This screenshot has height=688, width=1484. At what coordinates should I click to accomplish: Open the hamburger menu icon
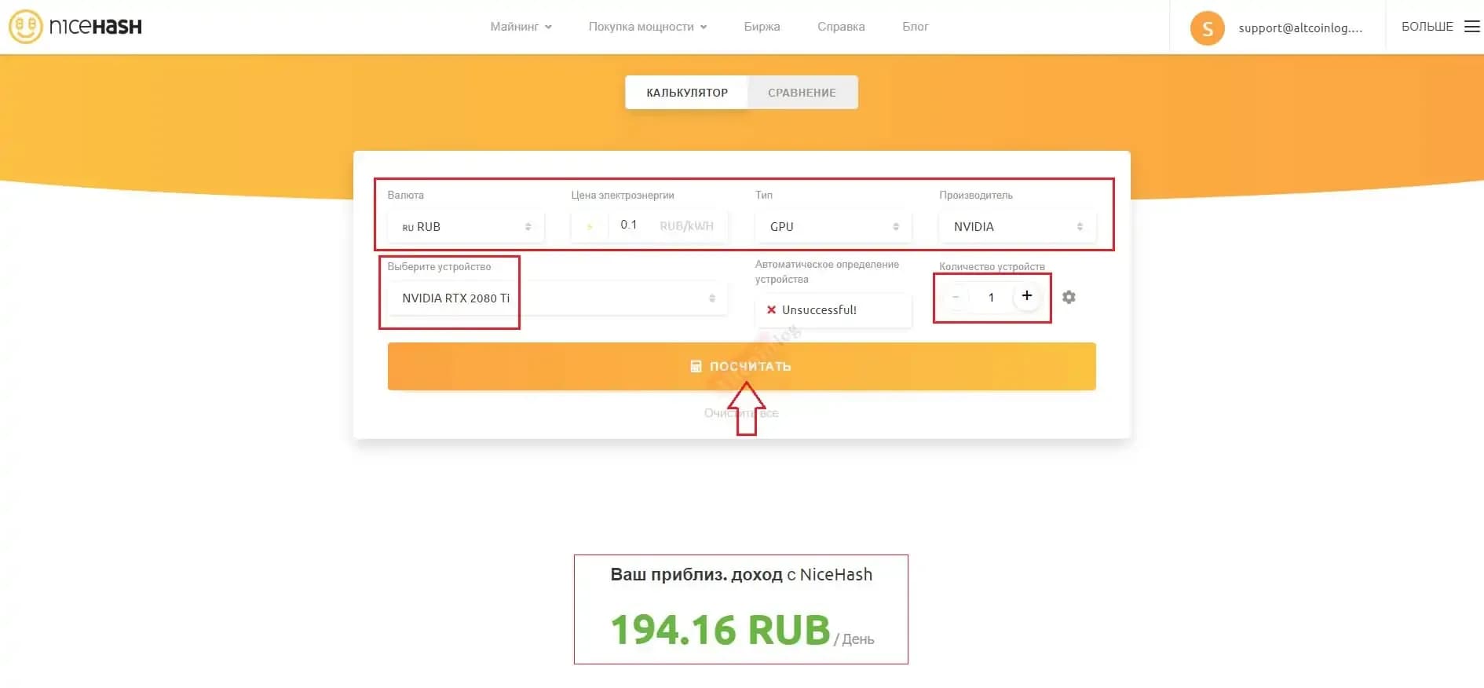[x=1472, y=27]
